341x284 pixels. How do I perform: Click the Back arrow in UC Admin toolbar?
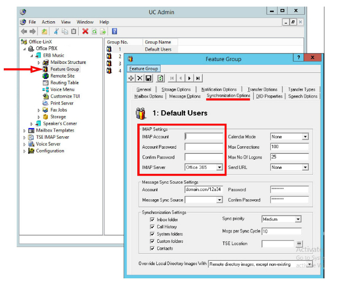click(x=24, y=32)
